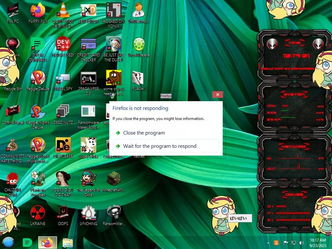Viewport: 332px width, 249px height.
Task: Open the SEX EDITOR HxD icon
Action: [x=88, y=13]
